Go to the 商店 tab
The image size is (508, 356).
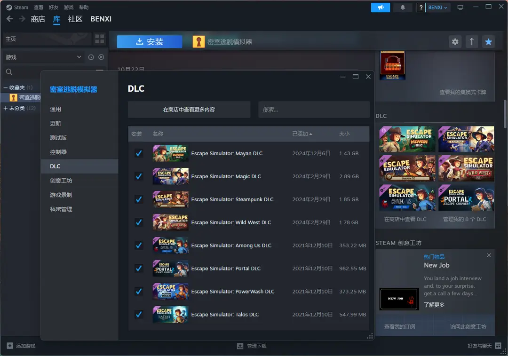coord(38,19)
